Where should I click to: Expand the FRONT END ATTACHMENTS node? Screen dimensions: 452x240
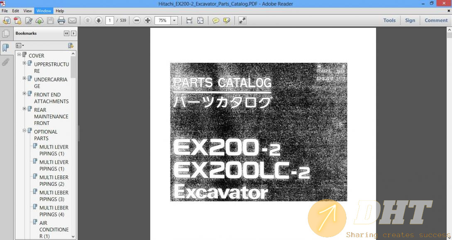24,94
